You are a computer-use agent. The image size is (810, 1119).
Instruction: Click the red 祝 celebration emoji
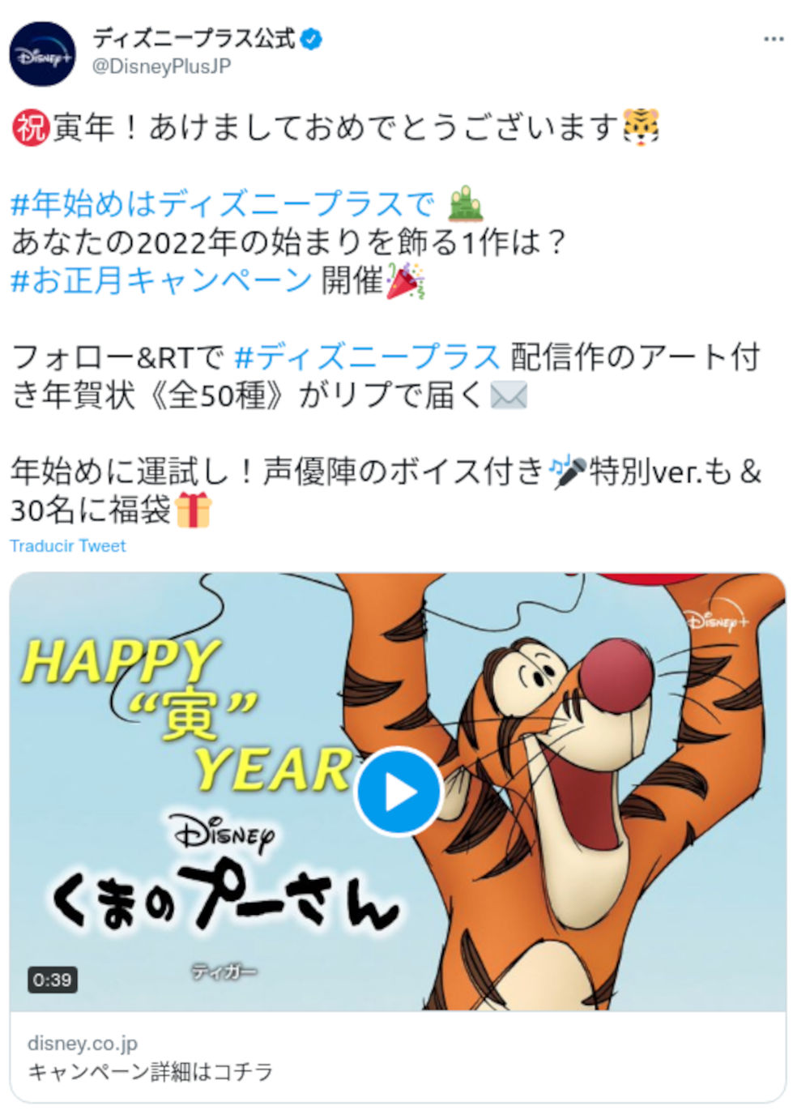click(x=31, y=127)
